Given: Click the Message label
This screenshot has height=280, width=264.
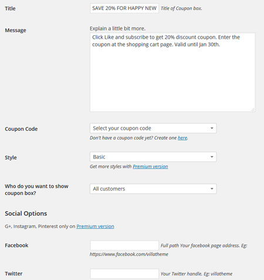Looking at the screenshot, I should tap(15, 31).
